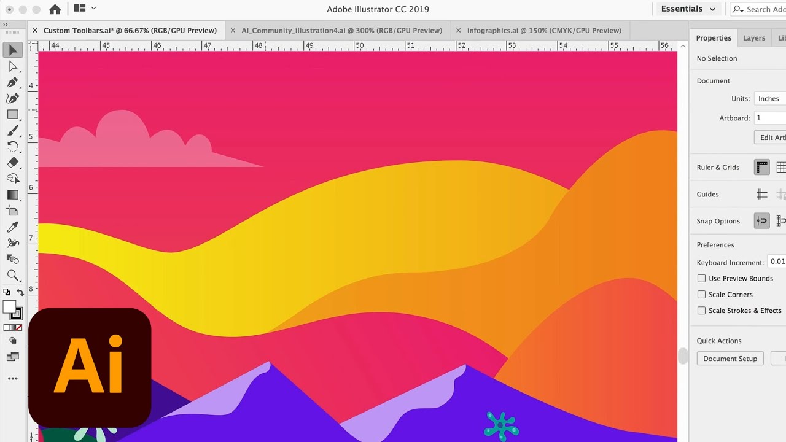Click the 'No Selection' label
This screenshot has width=786, height=442.
coord(717,58)
